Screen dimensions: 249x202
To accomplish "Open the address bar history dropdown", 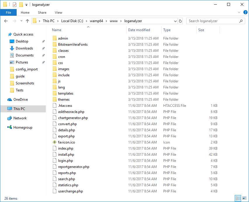I will pyautogui.click(x=175, y=21).
